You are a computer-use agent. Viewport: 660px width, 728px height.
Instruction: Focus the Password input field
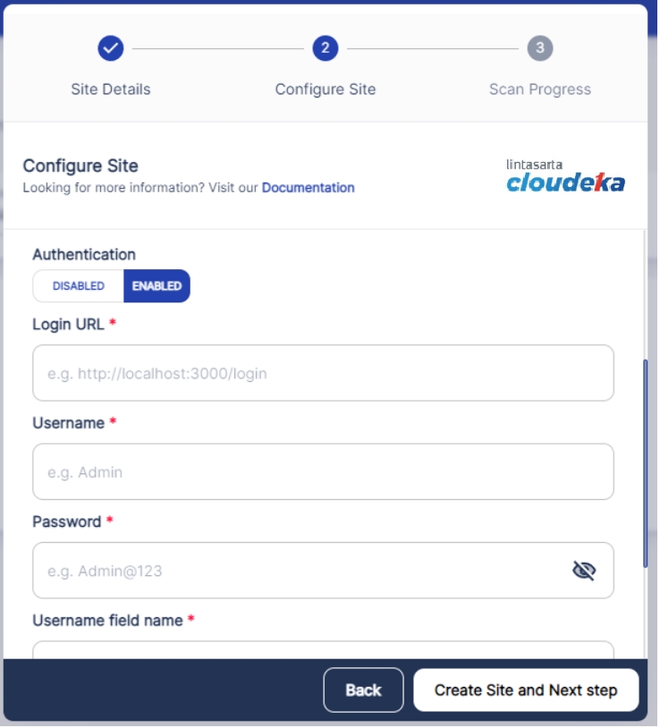point(323,570)
